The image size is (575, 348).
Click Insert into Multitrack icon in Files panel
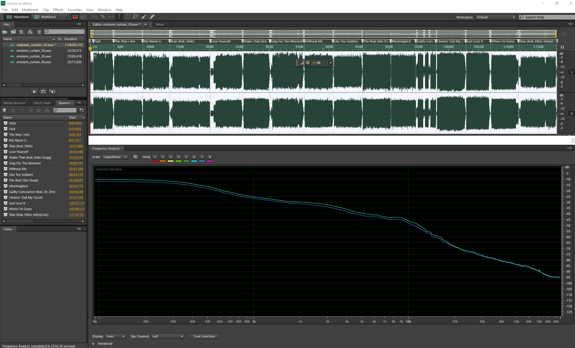(30, 32)
